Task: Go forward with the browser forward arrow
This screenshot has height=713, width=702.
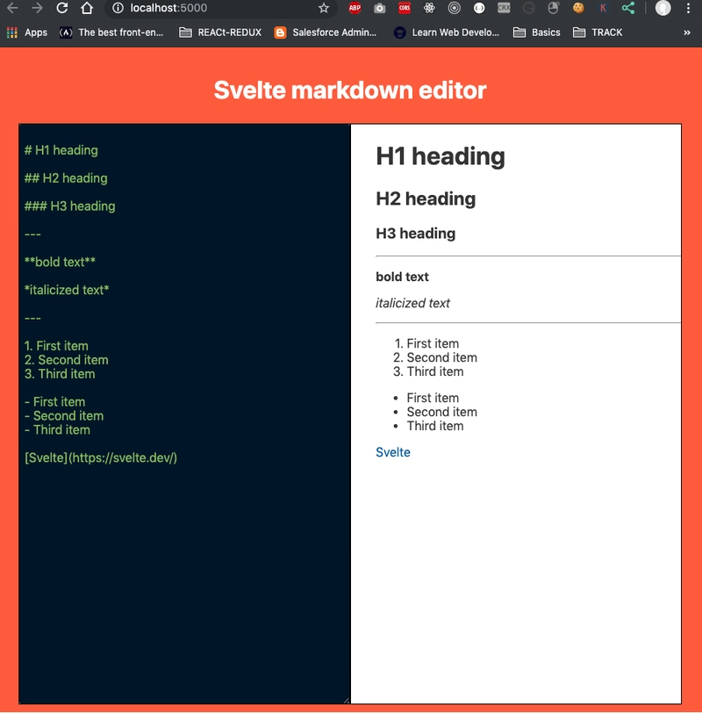Action: (x=37, y=8)
